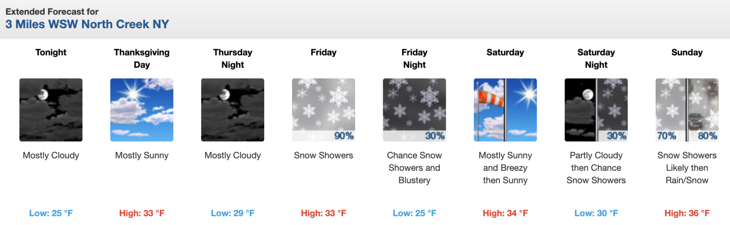Select the Thanksgiving Day label
The width and height of the screenshot is (730, 225).
coord(141,58)
